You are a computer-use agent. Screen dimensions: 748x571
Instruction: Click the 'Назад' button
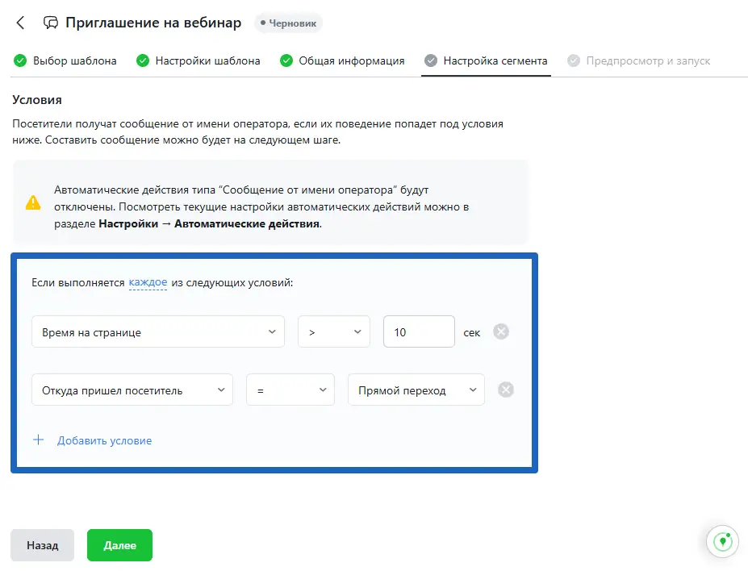tap(42, 545)
